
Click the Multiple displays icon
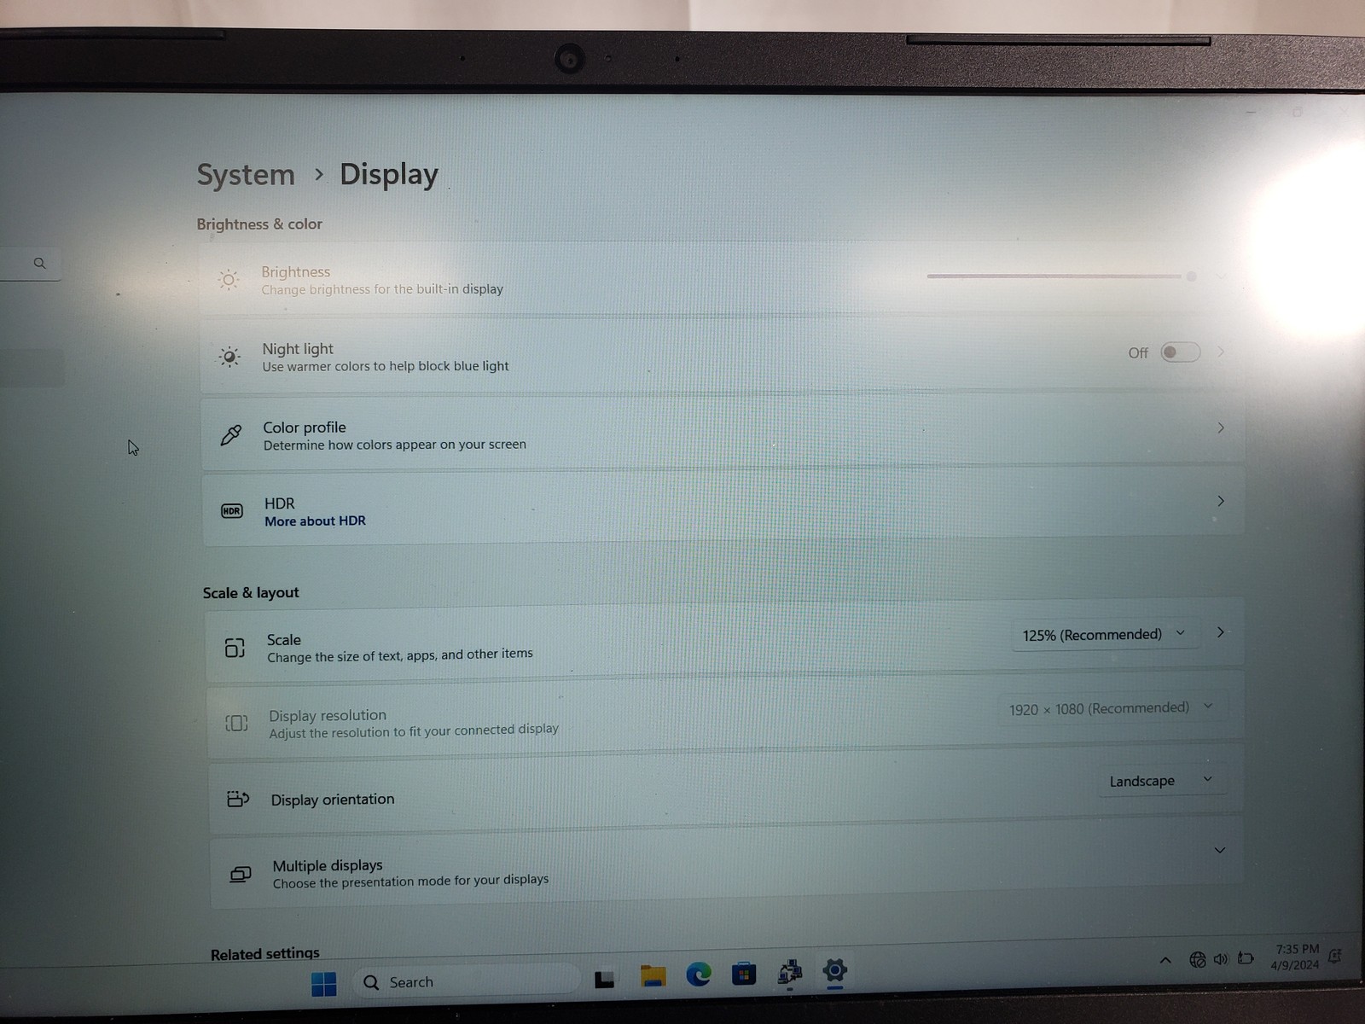(x=241, y=875)
